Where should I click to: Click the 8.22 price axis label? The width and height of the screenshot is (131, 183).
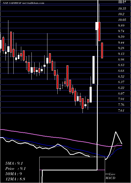[121, 88]
